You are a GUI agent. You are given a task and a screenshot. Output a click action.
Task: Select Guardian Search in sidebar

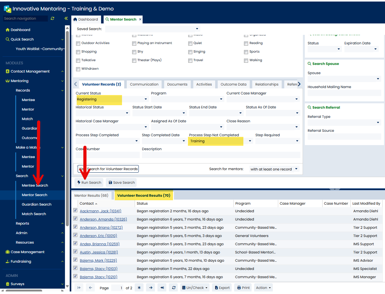click(x=36, y=204)
